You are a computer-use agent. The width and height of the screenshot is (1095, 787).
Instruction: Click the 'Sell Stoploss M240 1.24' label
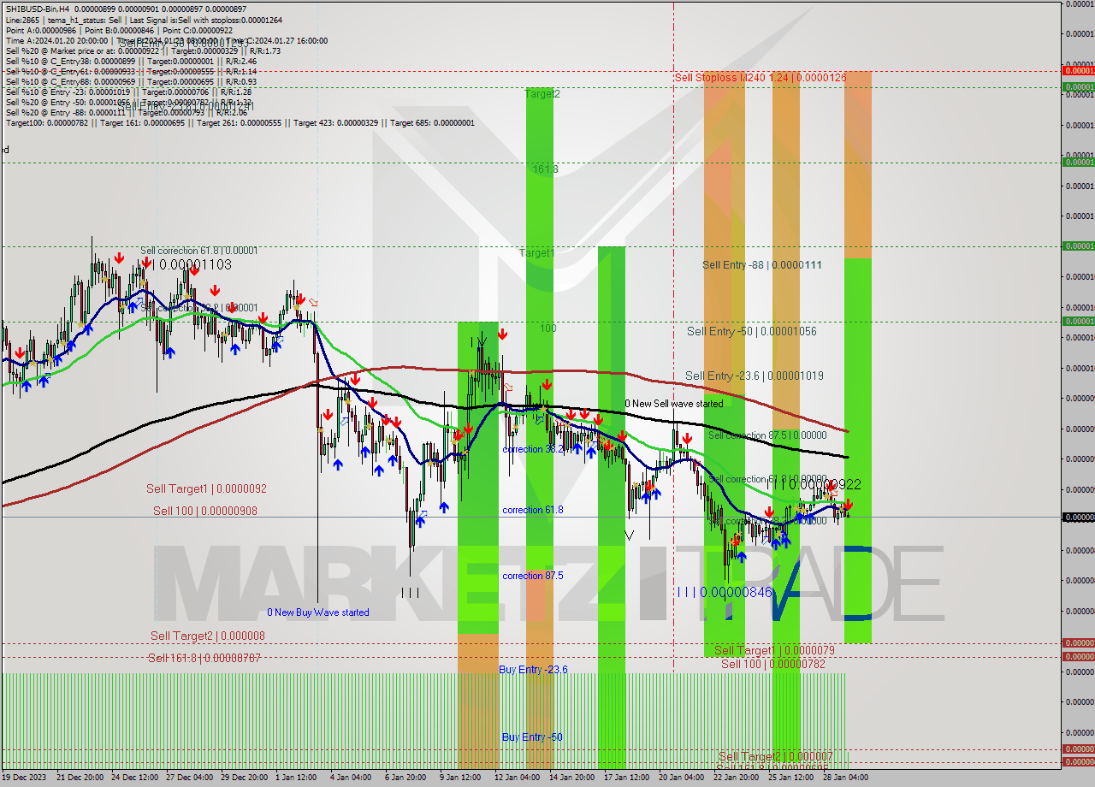[x=760, y=77]
